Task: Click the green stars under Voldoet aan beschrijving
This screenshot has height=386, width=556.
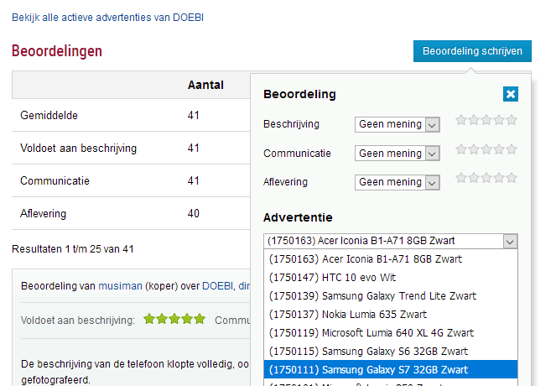Action: 174,319
